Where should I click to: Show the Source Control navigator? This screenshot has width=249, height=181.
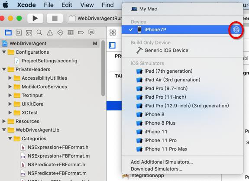tap(19, 32)
